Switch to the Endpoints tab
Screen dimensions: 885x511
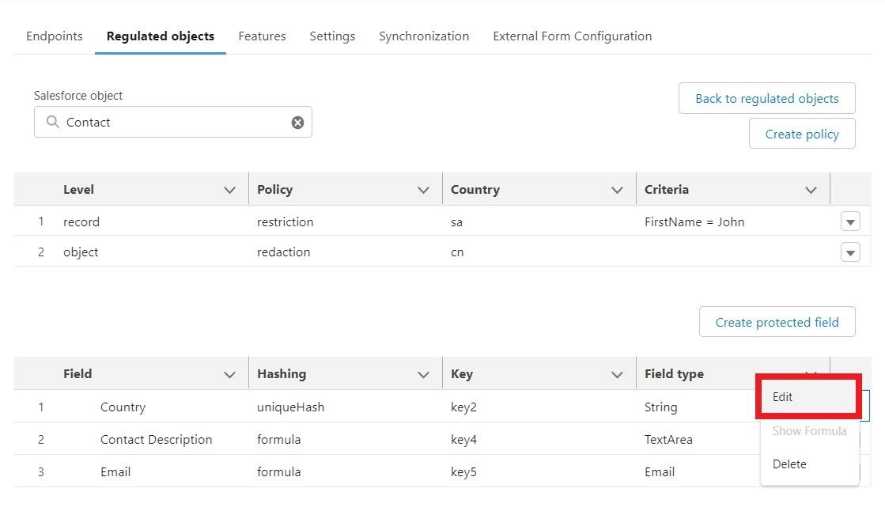[54, 36]
